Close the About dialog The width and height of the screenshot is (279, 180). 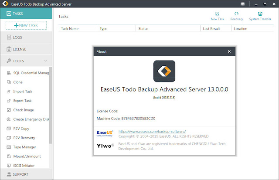(x=229, y=51)
